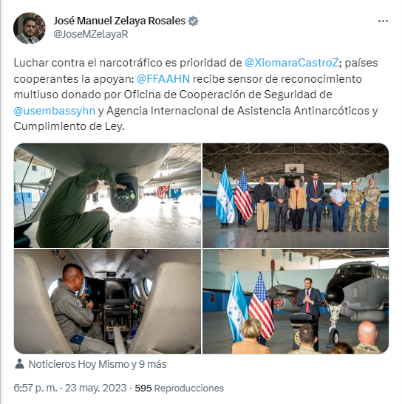View photo of speaker at podium
402x404 pixels.
click(296, 301)
